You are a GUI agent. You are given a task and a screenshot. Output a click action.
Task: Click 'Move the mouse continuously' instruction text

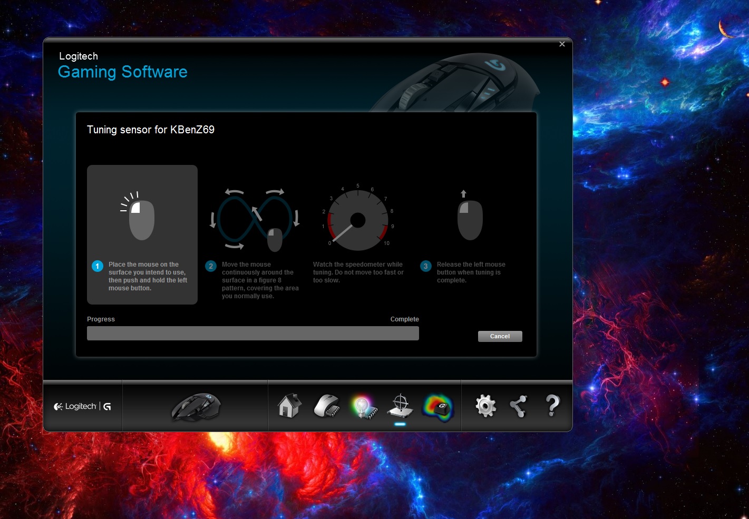[260, 280]
